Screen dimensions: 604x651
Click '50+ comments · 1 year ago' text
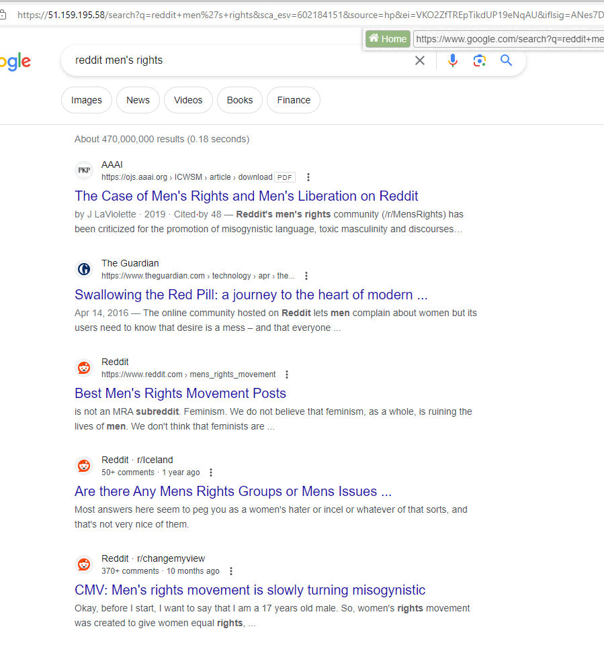150,472
